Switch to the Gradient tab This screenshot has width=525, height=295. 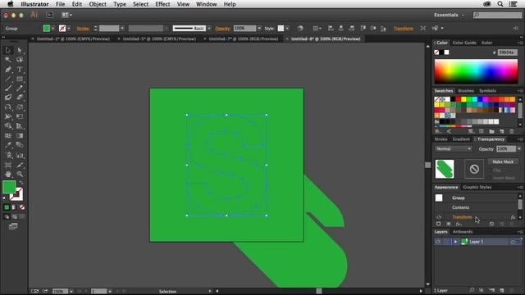(461, 139)
